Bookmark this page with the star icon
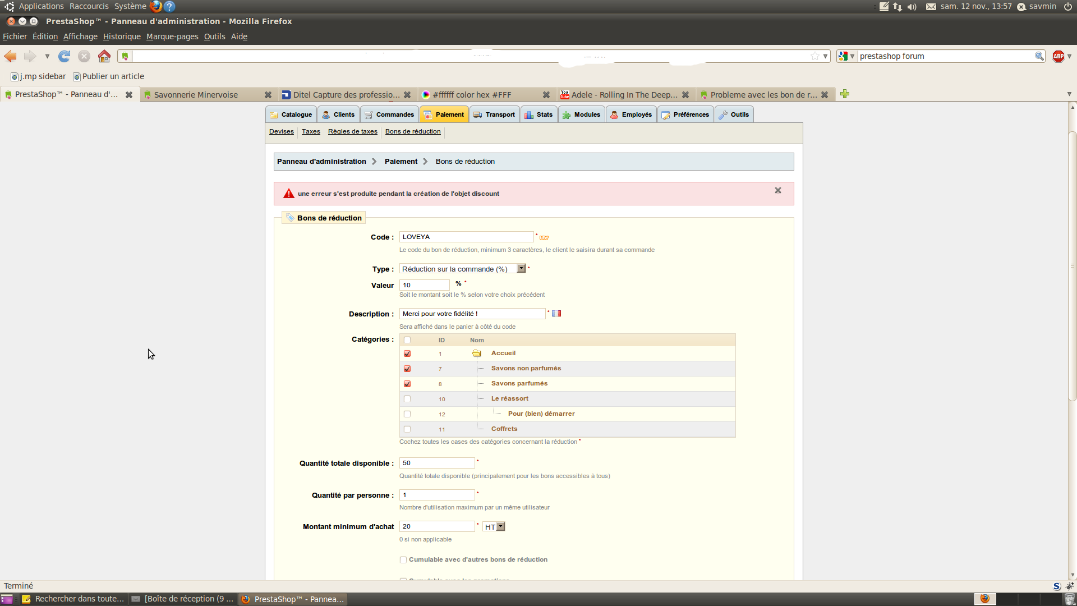Image resolution: width=1077 pixels, height=606 pixels. coord(814,56)
